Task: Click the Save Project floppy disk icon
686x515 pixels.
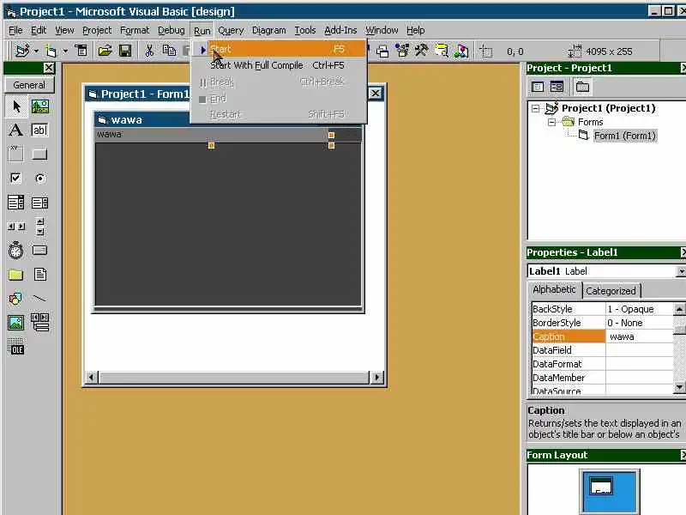Action: tap(125, 51)
